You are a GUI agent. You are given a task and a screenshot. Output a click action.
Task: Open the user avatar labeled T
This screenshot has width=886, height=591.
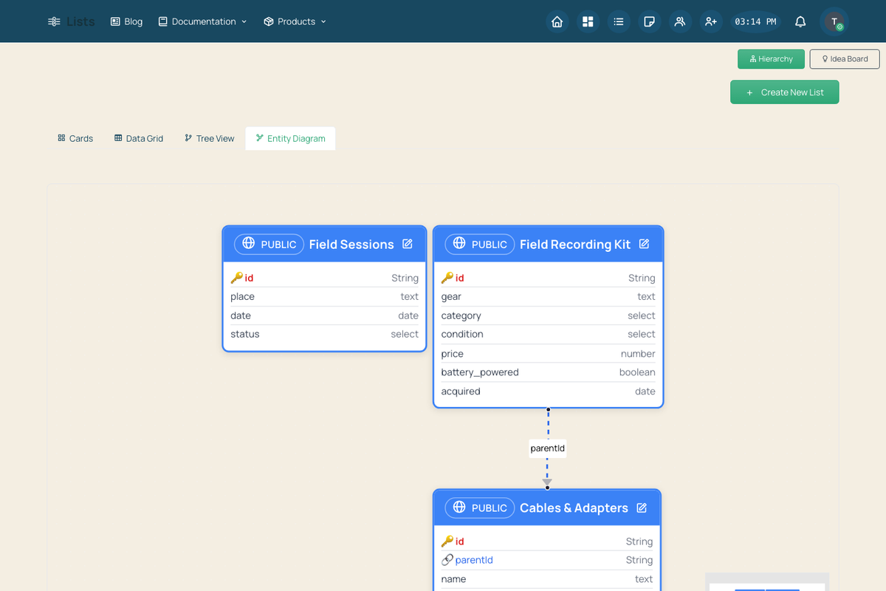click(x=834, y=21)
